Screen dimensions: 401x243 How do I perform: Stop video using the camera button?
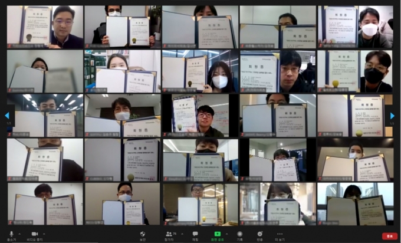(x=34, y=235)
